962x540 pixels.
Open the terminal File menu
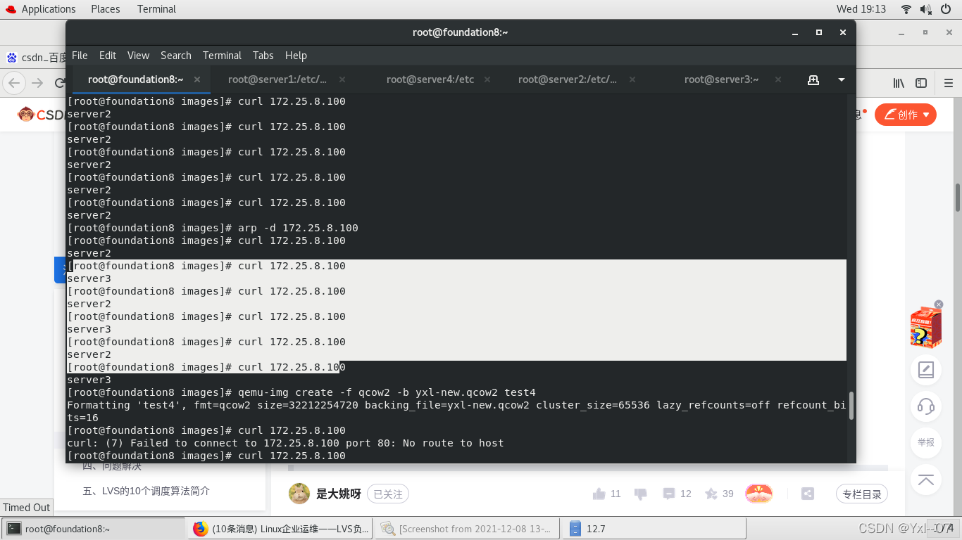click(80, 56)
